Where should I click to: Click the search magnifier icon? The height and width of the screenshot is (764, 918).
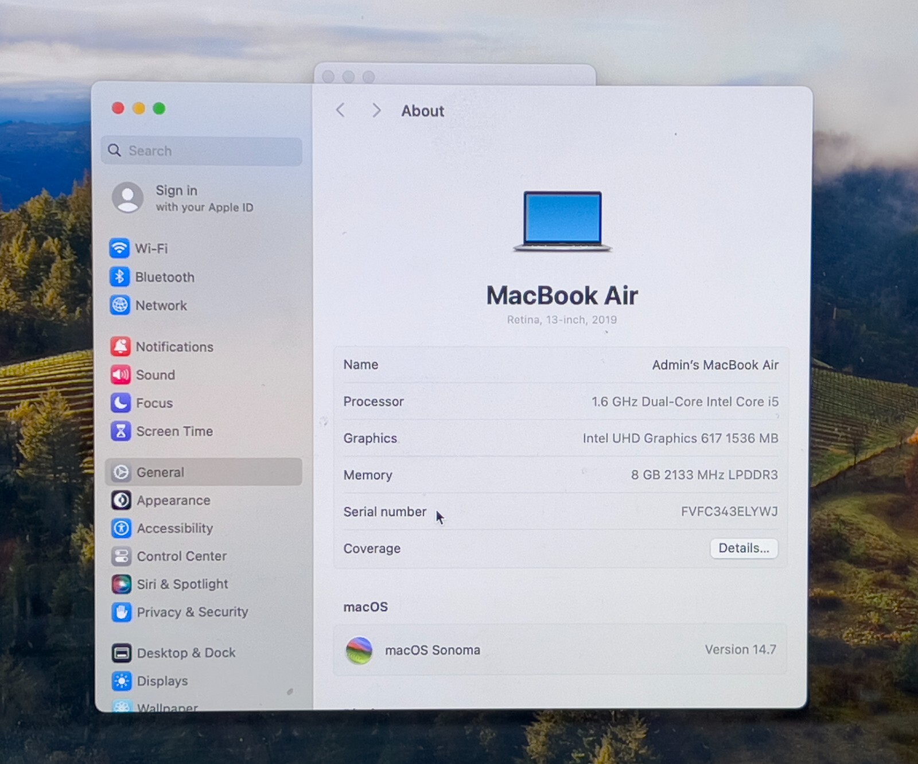click(115, 150)
